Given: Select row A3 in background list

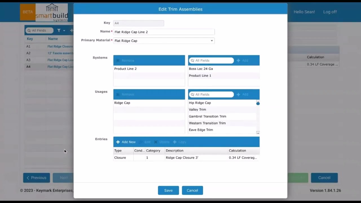Looking at the screenshot, I should click(x=49, y=60).
